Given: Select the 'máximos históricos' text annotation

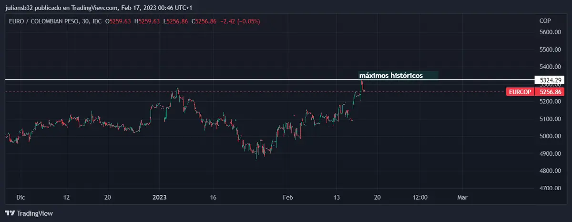Looking at the screenshot, I should (390, 75).
